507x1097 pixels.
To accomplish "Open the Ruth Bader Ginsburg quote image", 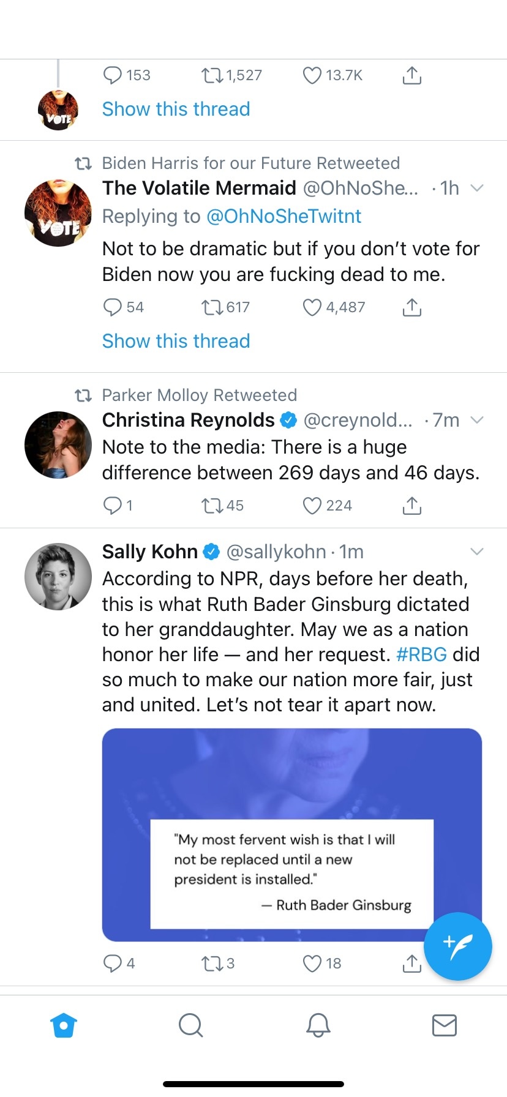I will click(x=291, y=834).
